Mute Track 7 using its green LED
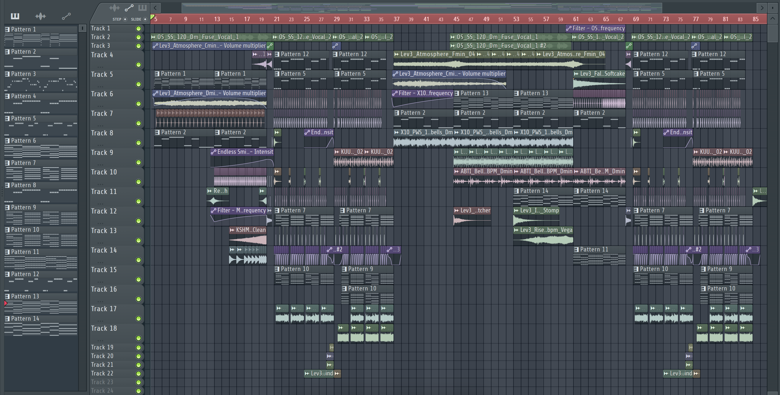The width and height of the screenshot is (780, 395). click(x=138, y=123)
